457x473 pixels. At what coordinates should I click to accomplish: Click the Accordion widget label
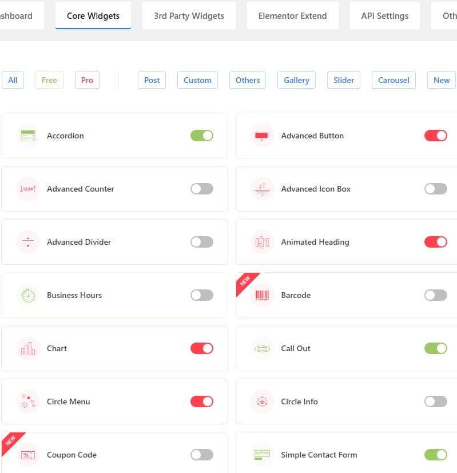(65, 136)
